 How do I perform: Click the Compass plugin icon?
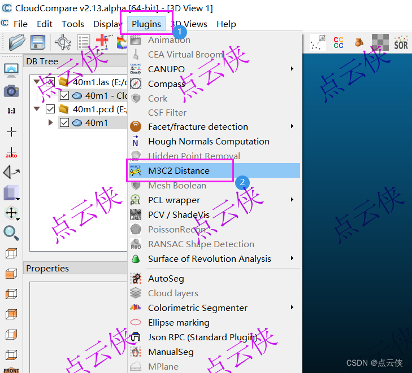pos(136,84)
